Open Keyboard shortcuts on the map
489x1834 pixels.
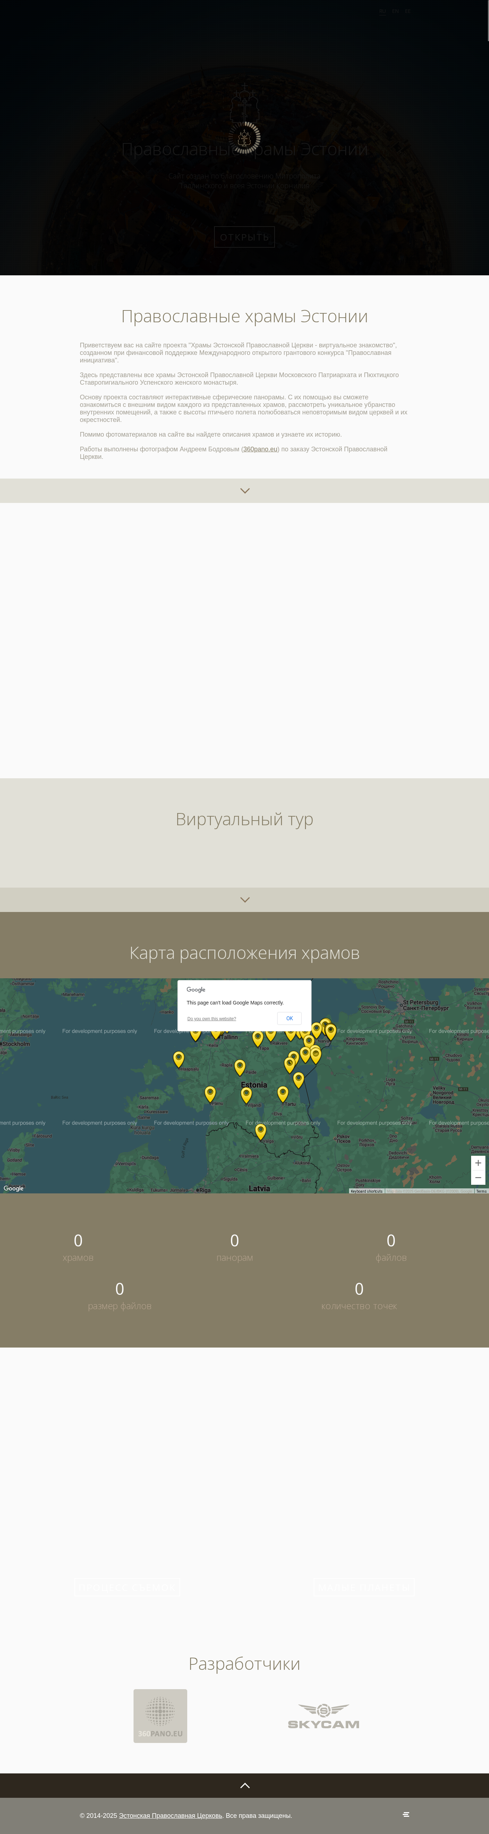point(366,1191)
